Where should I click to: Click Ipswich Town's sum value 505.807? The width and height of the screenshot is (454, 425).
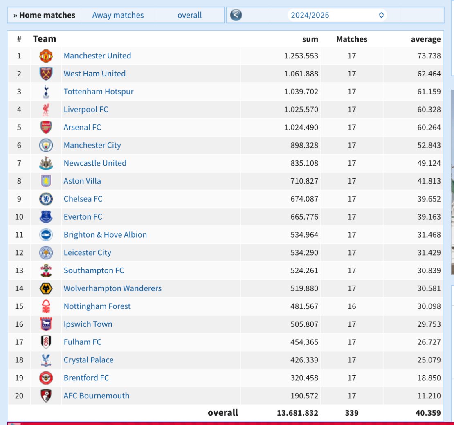click(x=304, y=324)
